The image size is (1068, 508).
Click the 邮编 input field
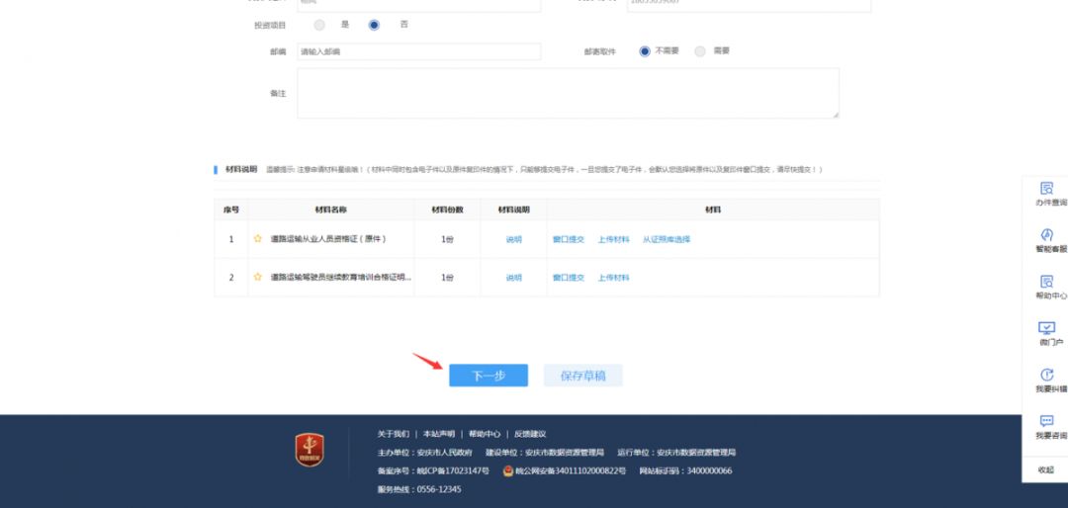(x=418, y=51)
